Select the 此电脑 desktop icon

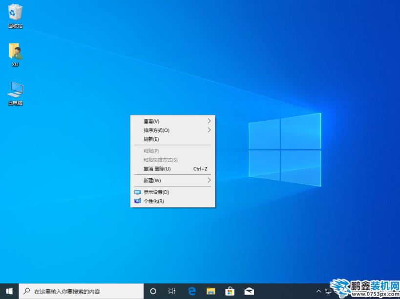(15, 93)
